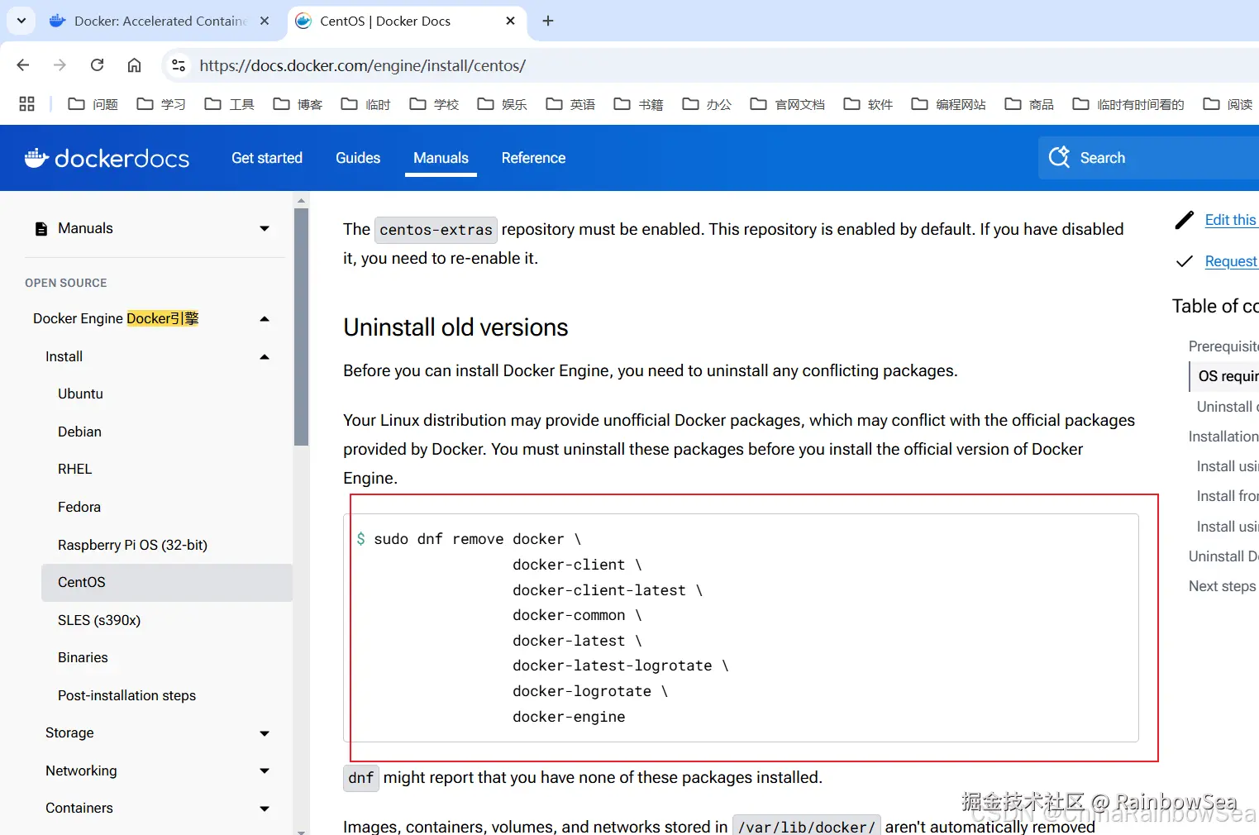Jump to Next steps in contents
The image size is (1259, 835).
point(1222,586)
